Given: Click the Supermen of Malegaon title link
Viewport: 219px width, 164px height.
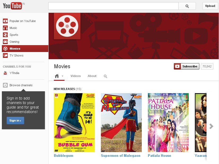Looking at the screenshot, I should 121,156.
